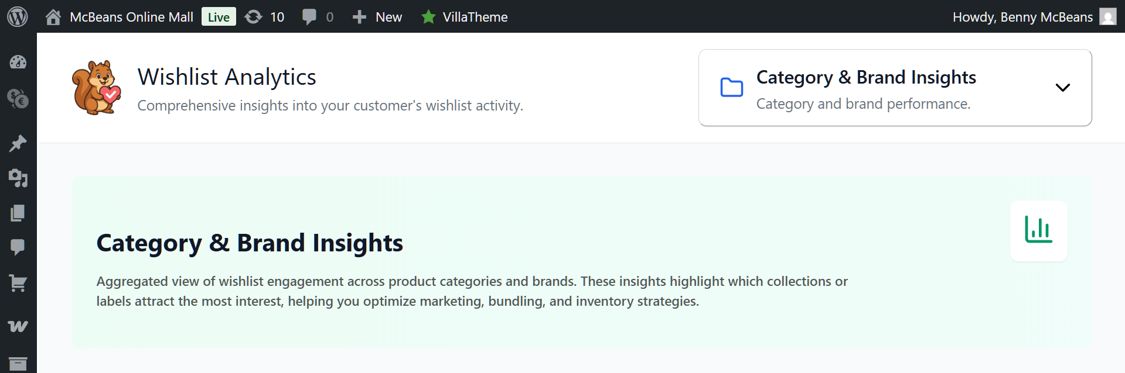Open Posts via the pushpin icon
This screenshot has width=1125, height=373.
coord(18,143)
